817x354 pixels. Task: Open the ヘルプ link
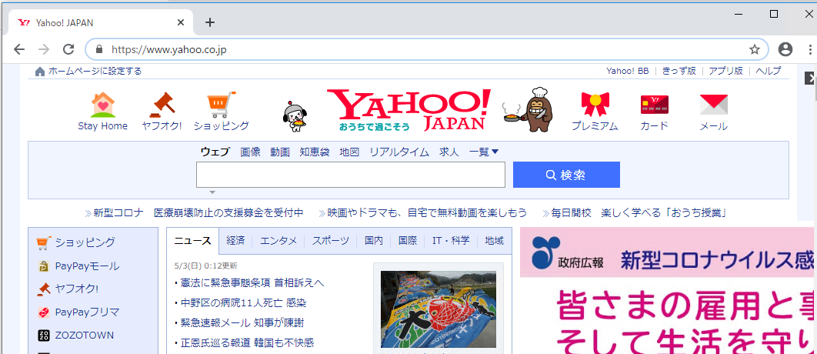click(x=768, y=72)
